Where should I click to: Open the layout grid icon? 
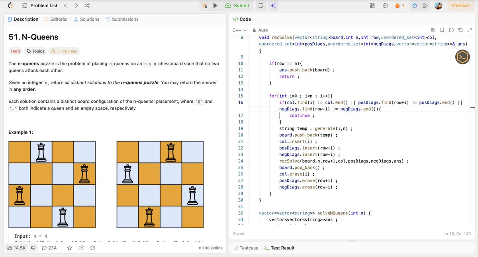(x=372, y=6)
